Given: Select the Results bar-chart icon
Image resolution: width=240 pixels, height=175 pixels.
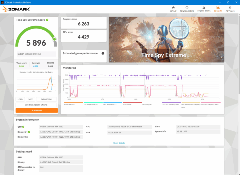Looking at the screenshot, I should 218,7.
